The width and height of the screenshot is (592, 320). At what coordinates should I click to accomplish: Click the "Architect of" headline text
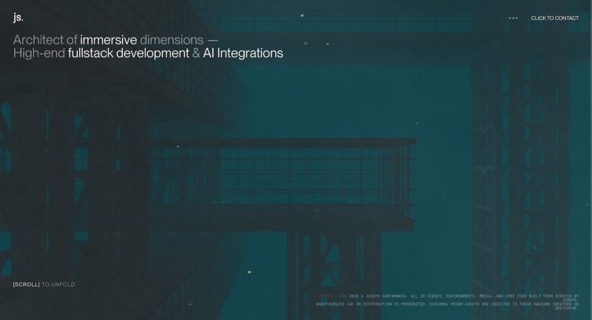(x=45, y=40)
